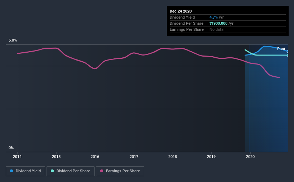Click the blue end marker on the dividend yield line
This screenshot has width=294, height=182.
click(x=288, y=52)
